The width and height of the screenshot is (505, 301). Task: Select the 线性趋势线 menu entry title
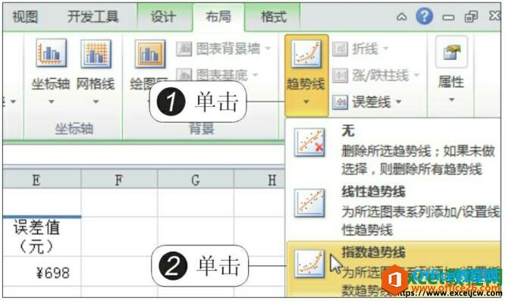point(374,192)
